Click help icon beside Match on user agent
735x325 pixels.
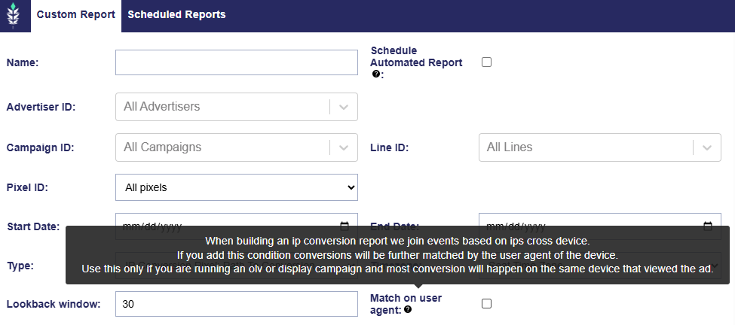point(408,309)
